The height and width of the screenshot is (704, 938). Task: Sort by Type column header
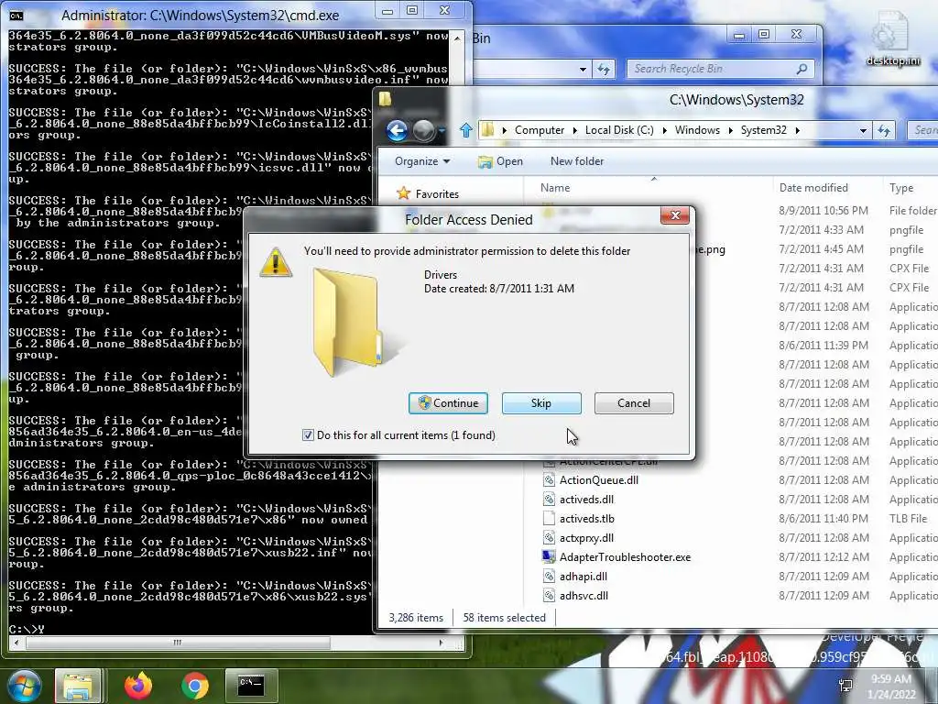[901, 187]
